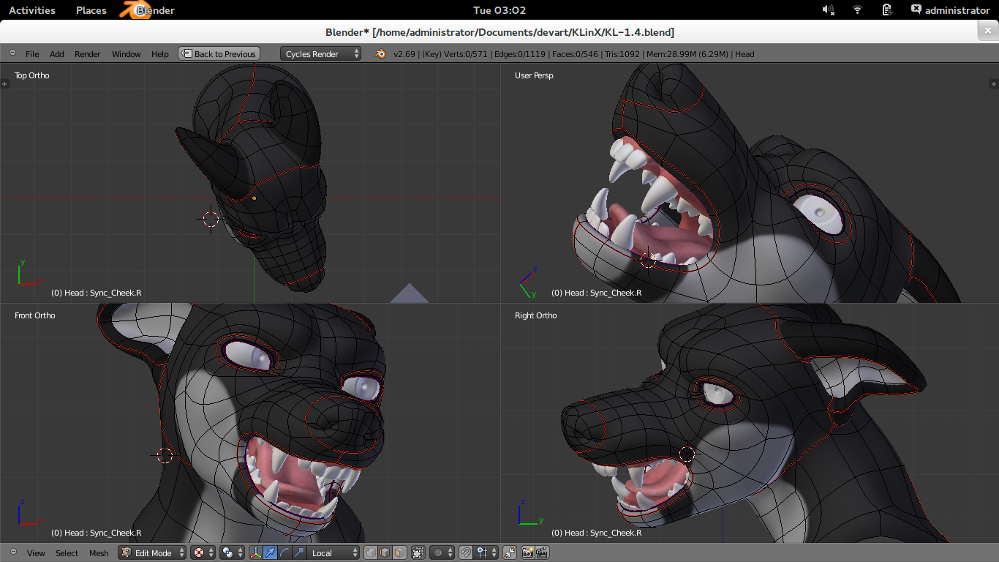Screen dimensions: 999x562
Task: Toggle the snap magnet icon
Action: point(465,552)
